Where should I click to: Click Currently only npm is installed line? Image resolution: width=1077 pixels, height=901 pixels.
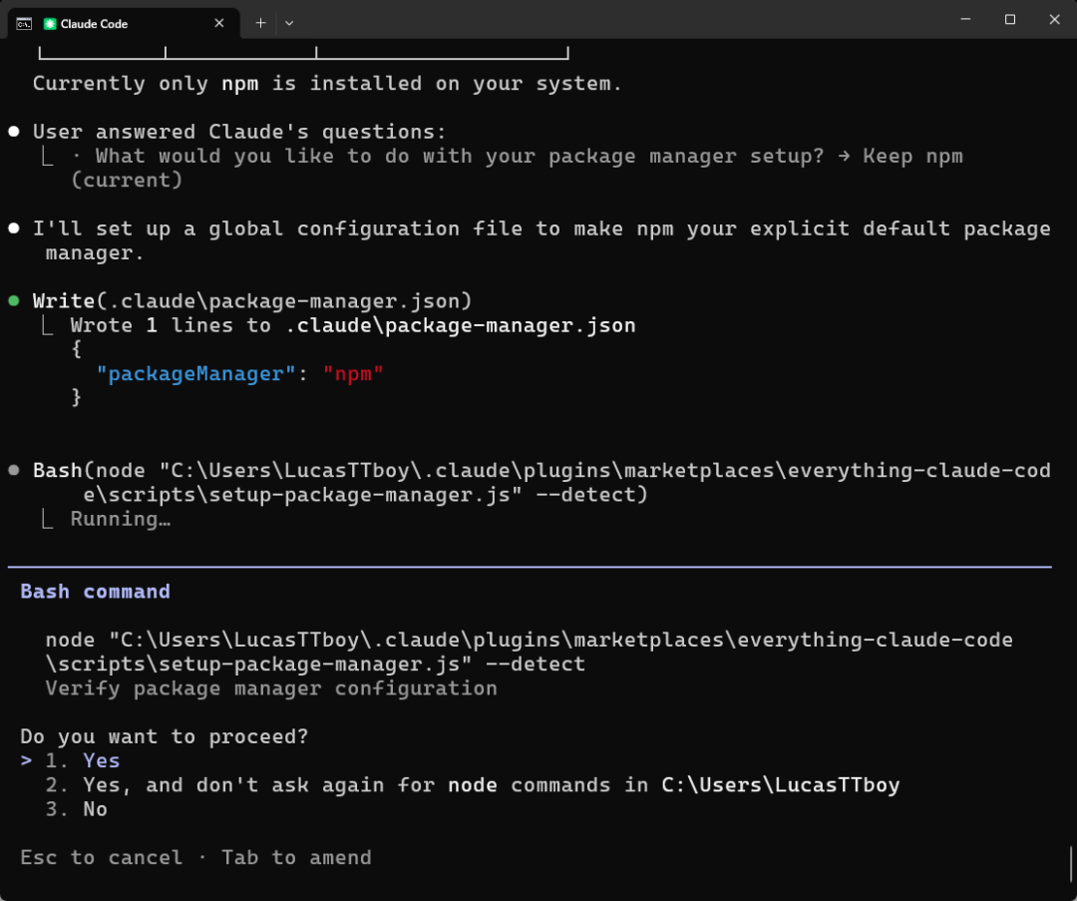pos(327,84)
